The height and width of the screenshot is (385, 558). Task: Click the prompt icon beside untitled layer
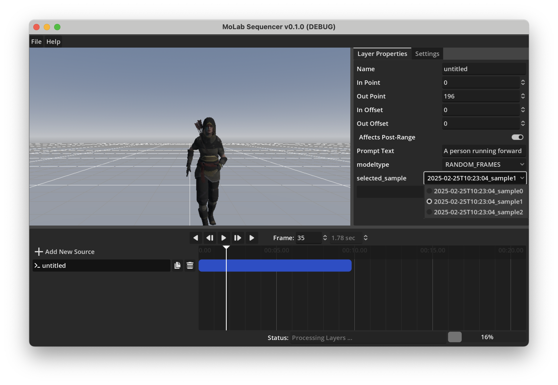(x=37, y=265)
